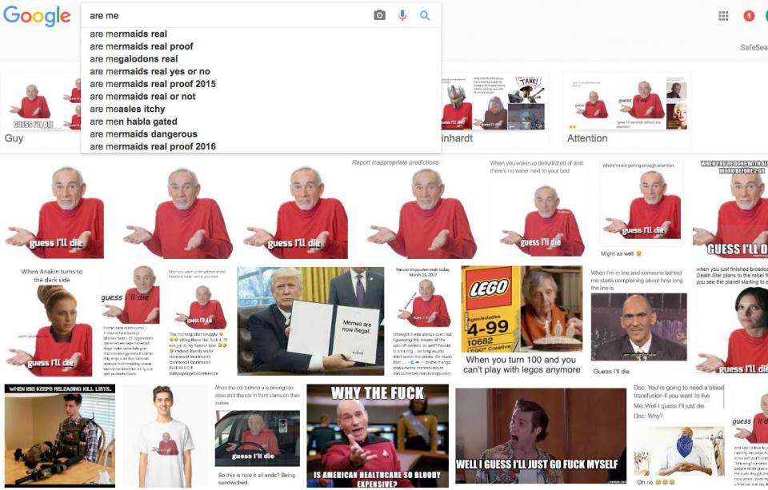
Task: Open the Google apps grid
Action: click(x=723, y=16)
